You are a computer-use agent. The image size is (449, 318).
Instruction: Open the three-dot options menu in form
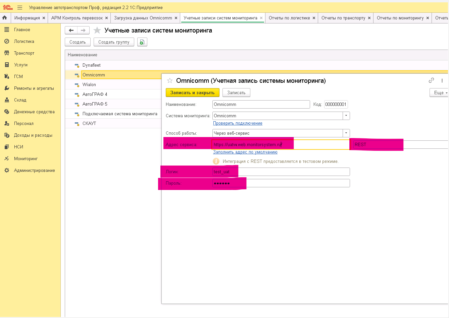pyautogui.click(x=442, y=80)
